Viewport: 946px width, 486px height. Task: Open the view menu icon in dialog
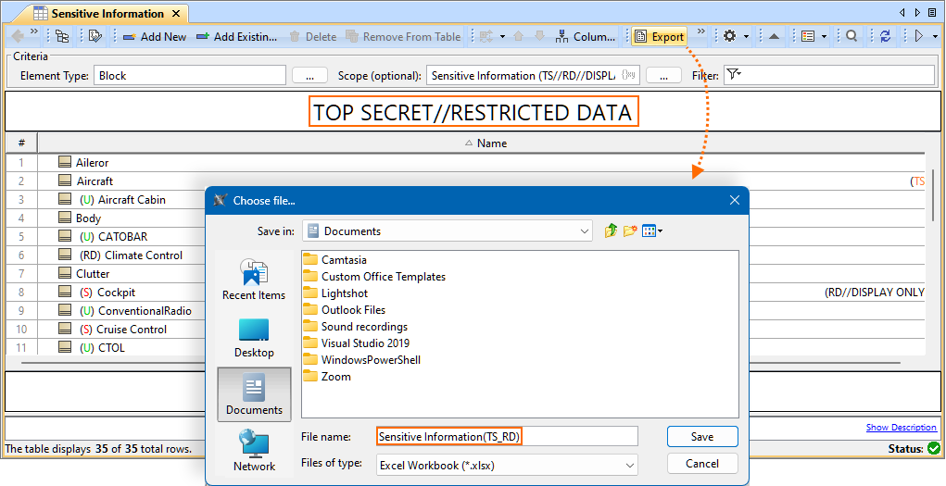(x=652, y=231)
